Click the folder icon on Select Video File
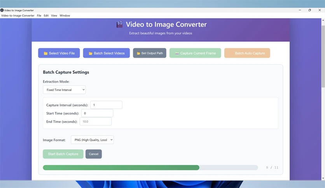 click(45, 53)
